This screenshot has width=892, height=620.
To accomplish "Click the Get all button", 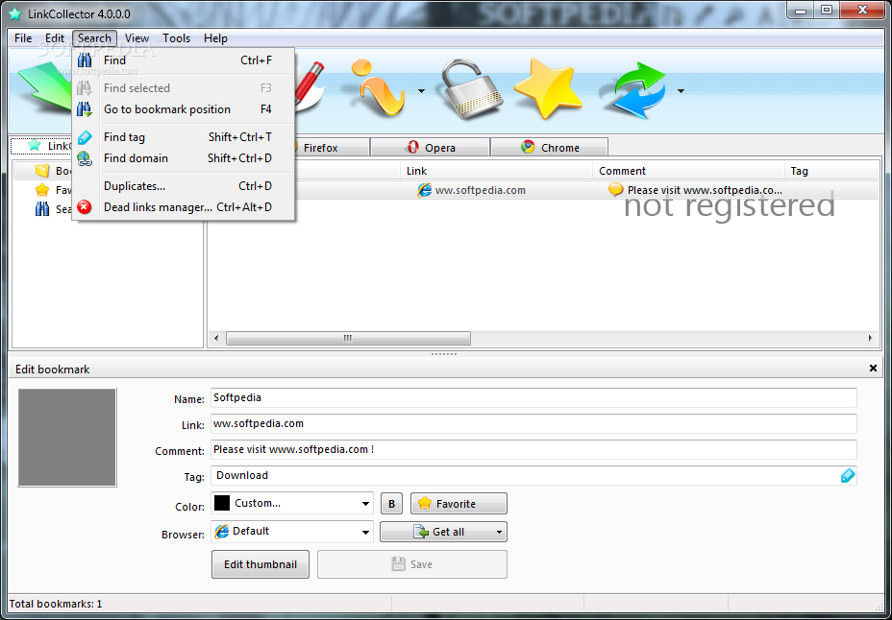I will coord(437,532).
